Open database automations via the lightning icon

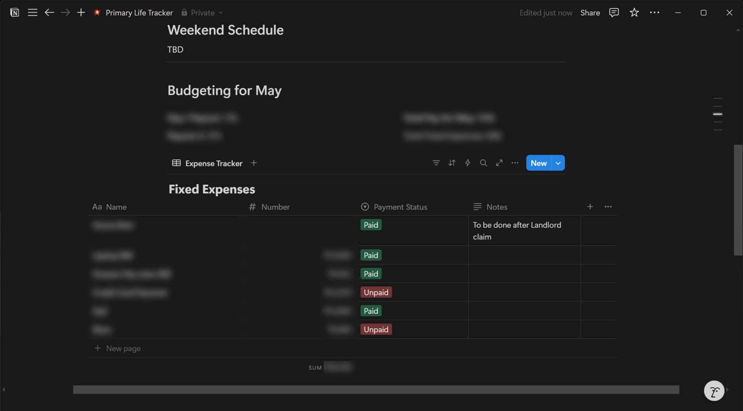pyautogui.click(x=468, y=163)
